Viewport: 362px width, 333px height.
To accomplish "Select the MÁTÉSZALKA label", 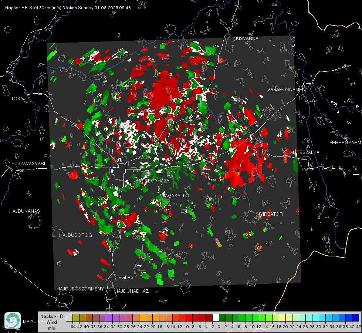I will [305, 152].
